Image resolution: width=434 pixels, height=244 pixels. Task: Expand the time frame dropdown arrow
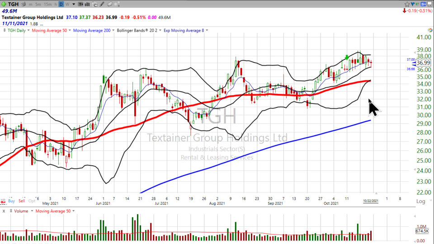coord(73,4)
